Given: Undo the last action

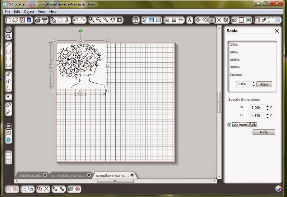Looking at the screenshot, I should pyautogui.click(x=76, y=20).
